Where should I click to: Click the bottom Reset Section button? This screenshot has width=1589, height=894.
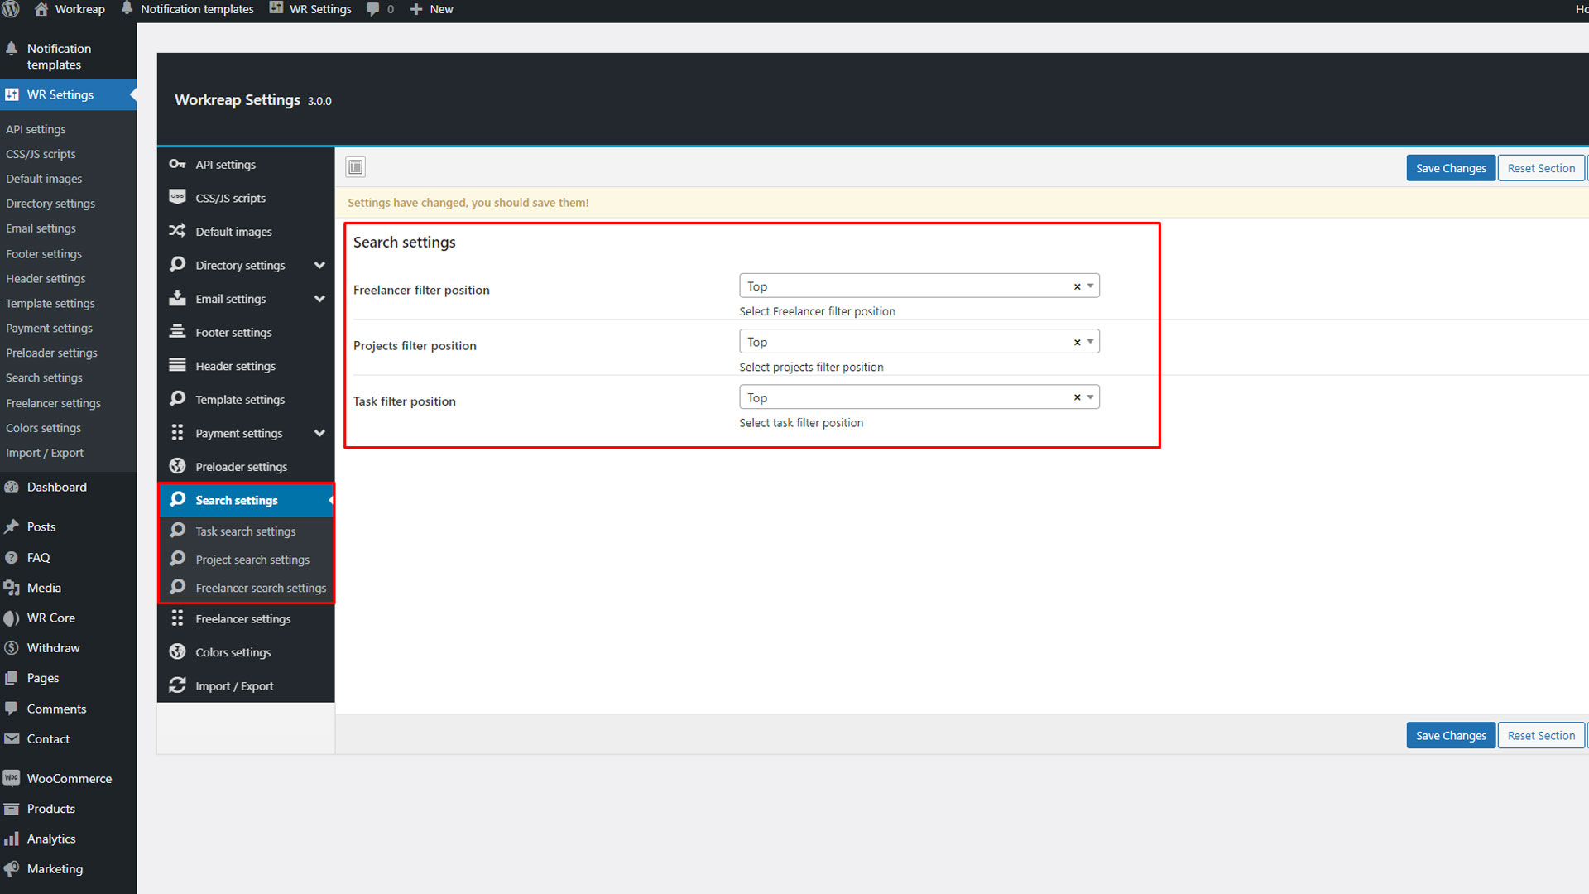1540,735
